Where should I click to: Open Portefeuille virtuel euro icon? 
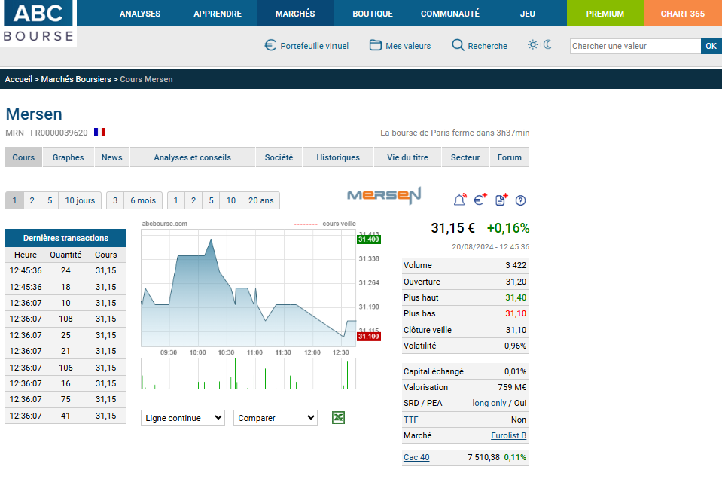[x=270, y=45]
